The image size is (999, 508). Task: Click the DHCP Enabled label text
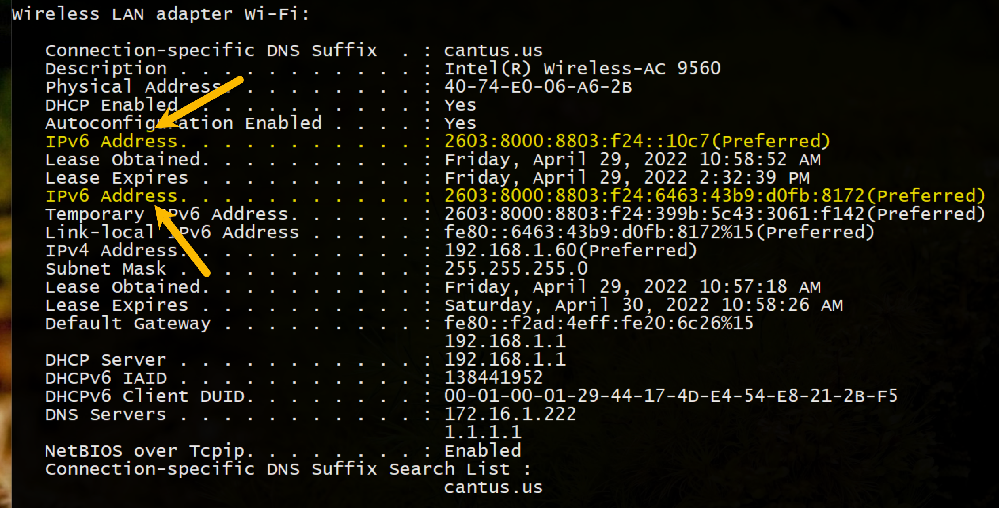coord(111,105)
